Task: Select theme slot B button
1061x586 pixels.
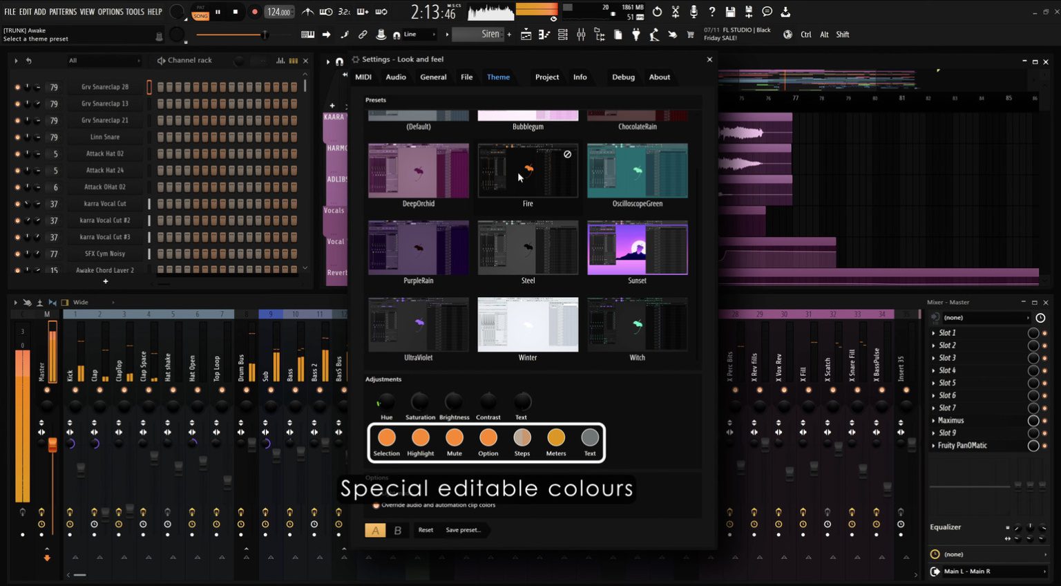Action: 397,530
